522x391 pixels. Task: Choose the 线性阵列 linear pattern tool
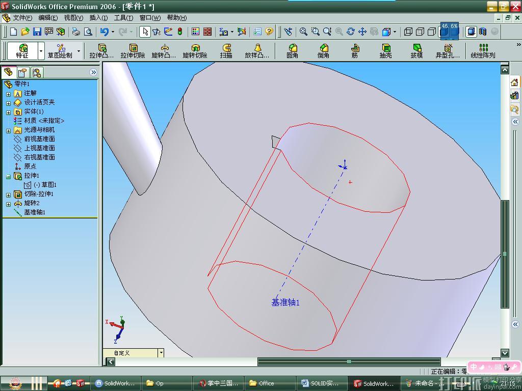point(483,51)
